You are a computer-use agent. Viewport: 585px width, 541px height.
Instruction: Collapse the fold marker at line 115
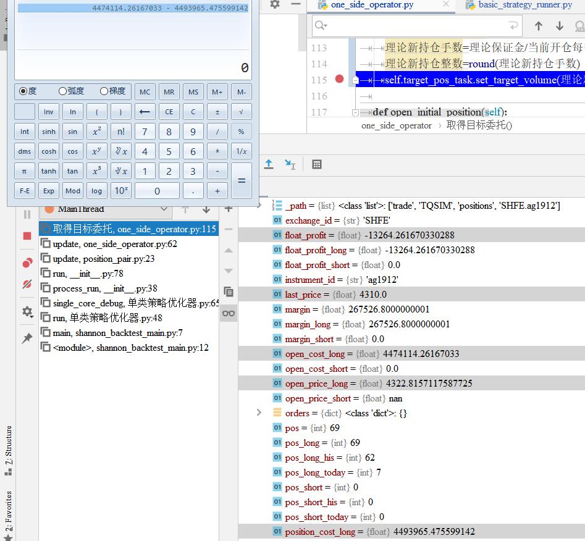click(x=355, y=80)
